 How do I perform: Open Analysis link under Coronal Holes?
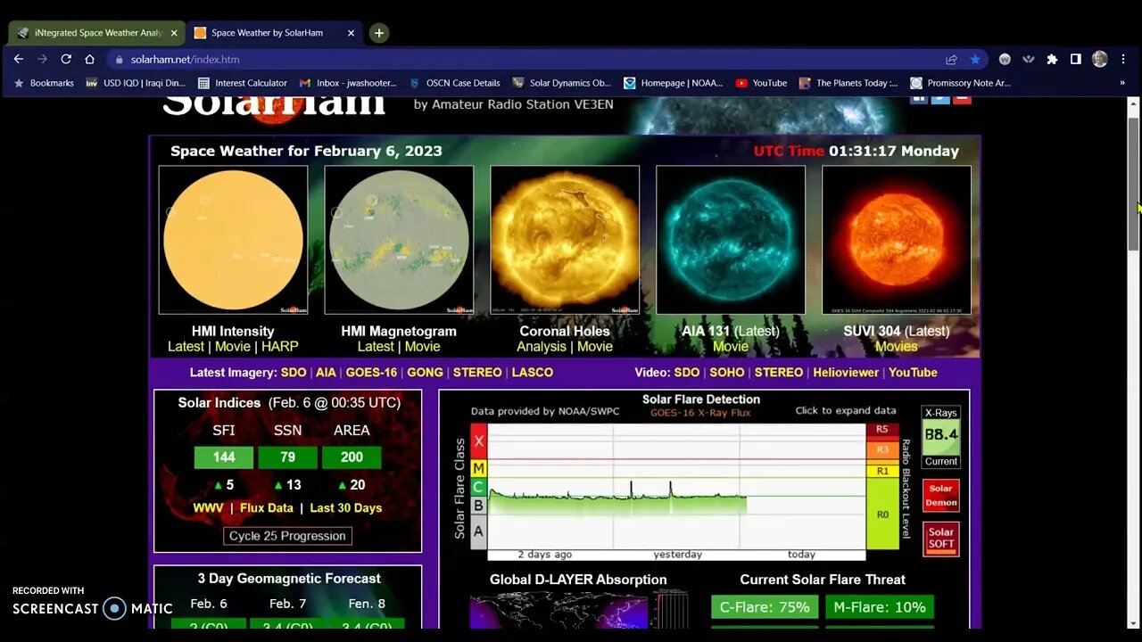point(542,347)
